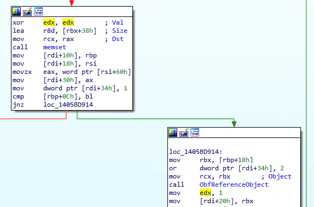This screenshot has width=314, height=207.
Task: Click the xor mnemonic
Action: click(x=19, y=22)
